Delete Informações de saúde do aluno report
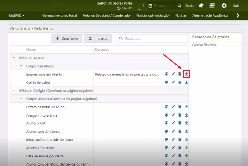Image resolution: width=248 pixels, height=166 pixels. (180, 139)
